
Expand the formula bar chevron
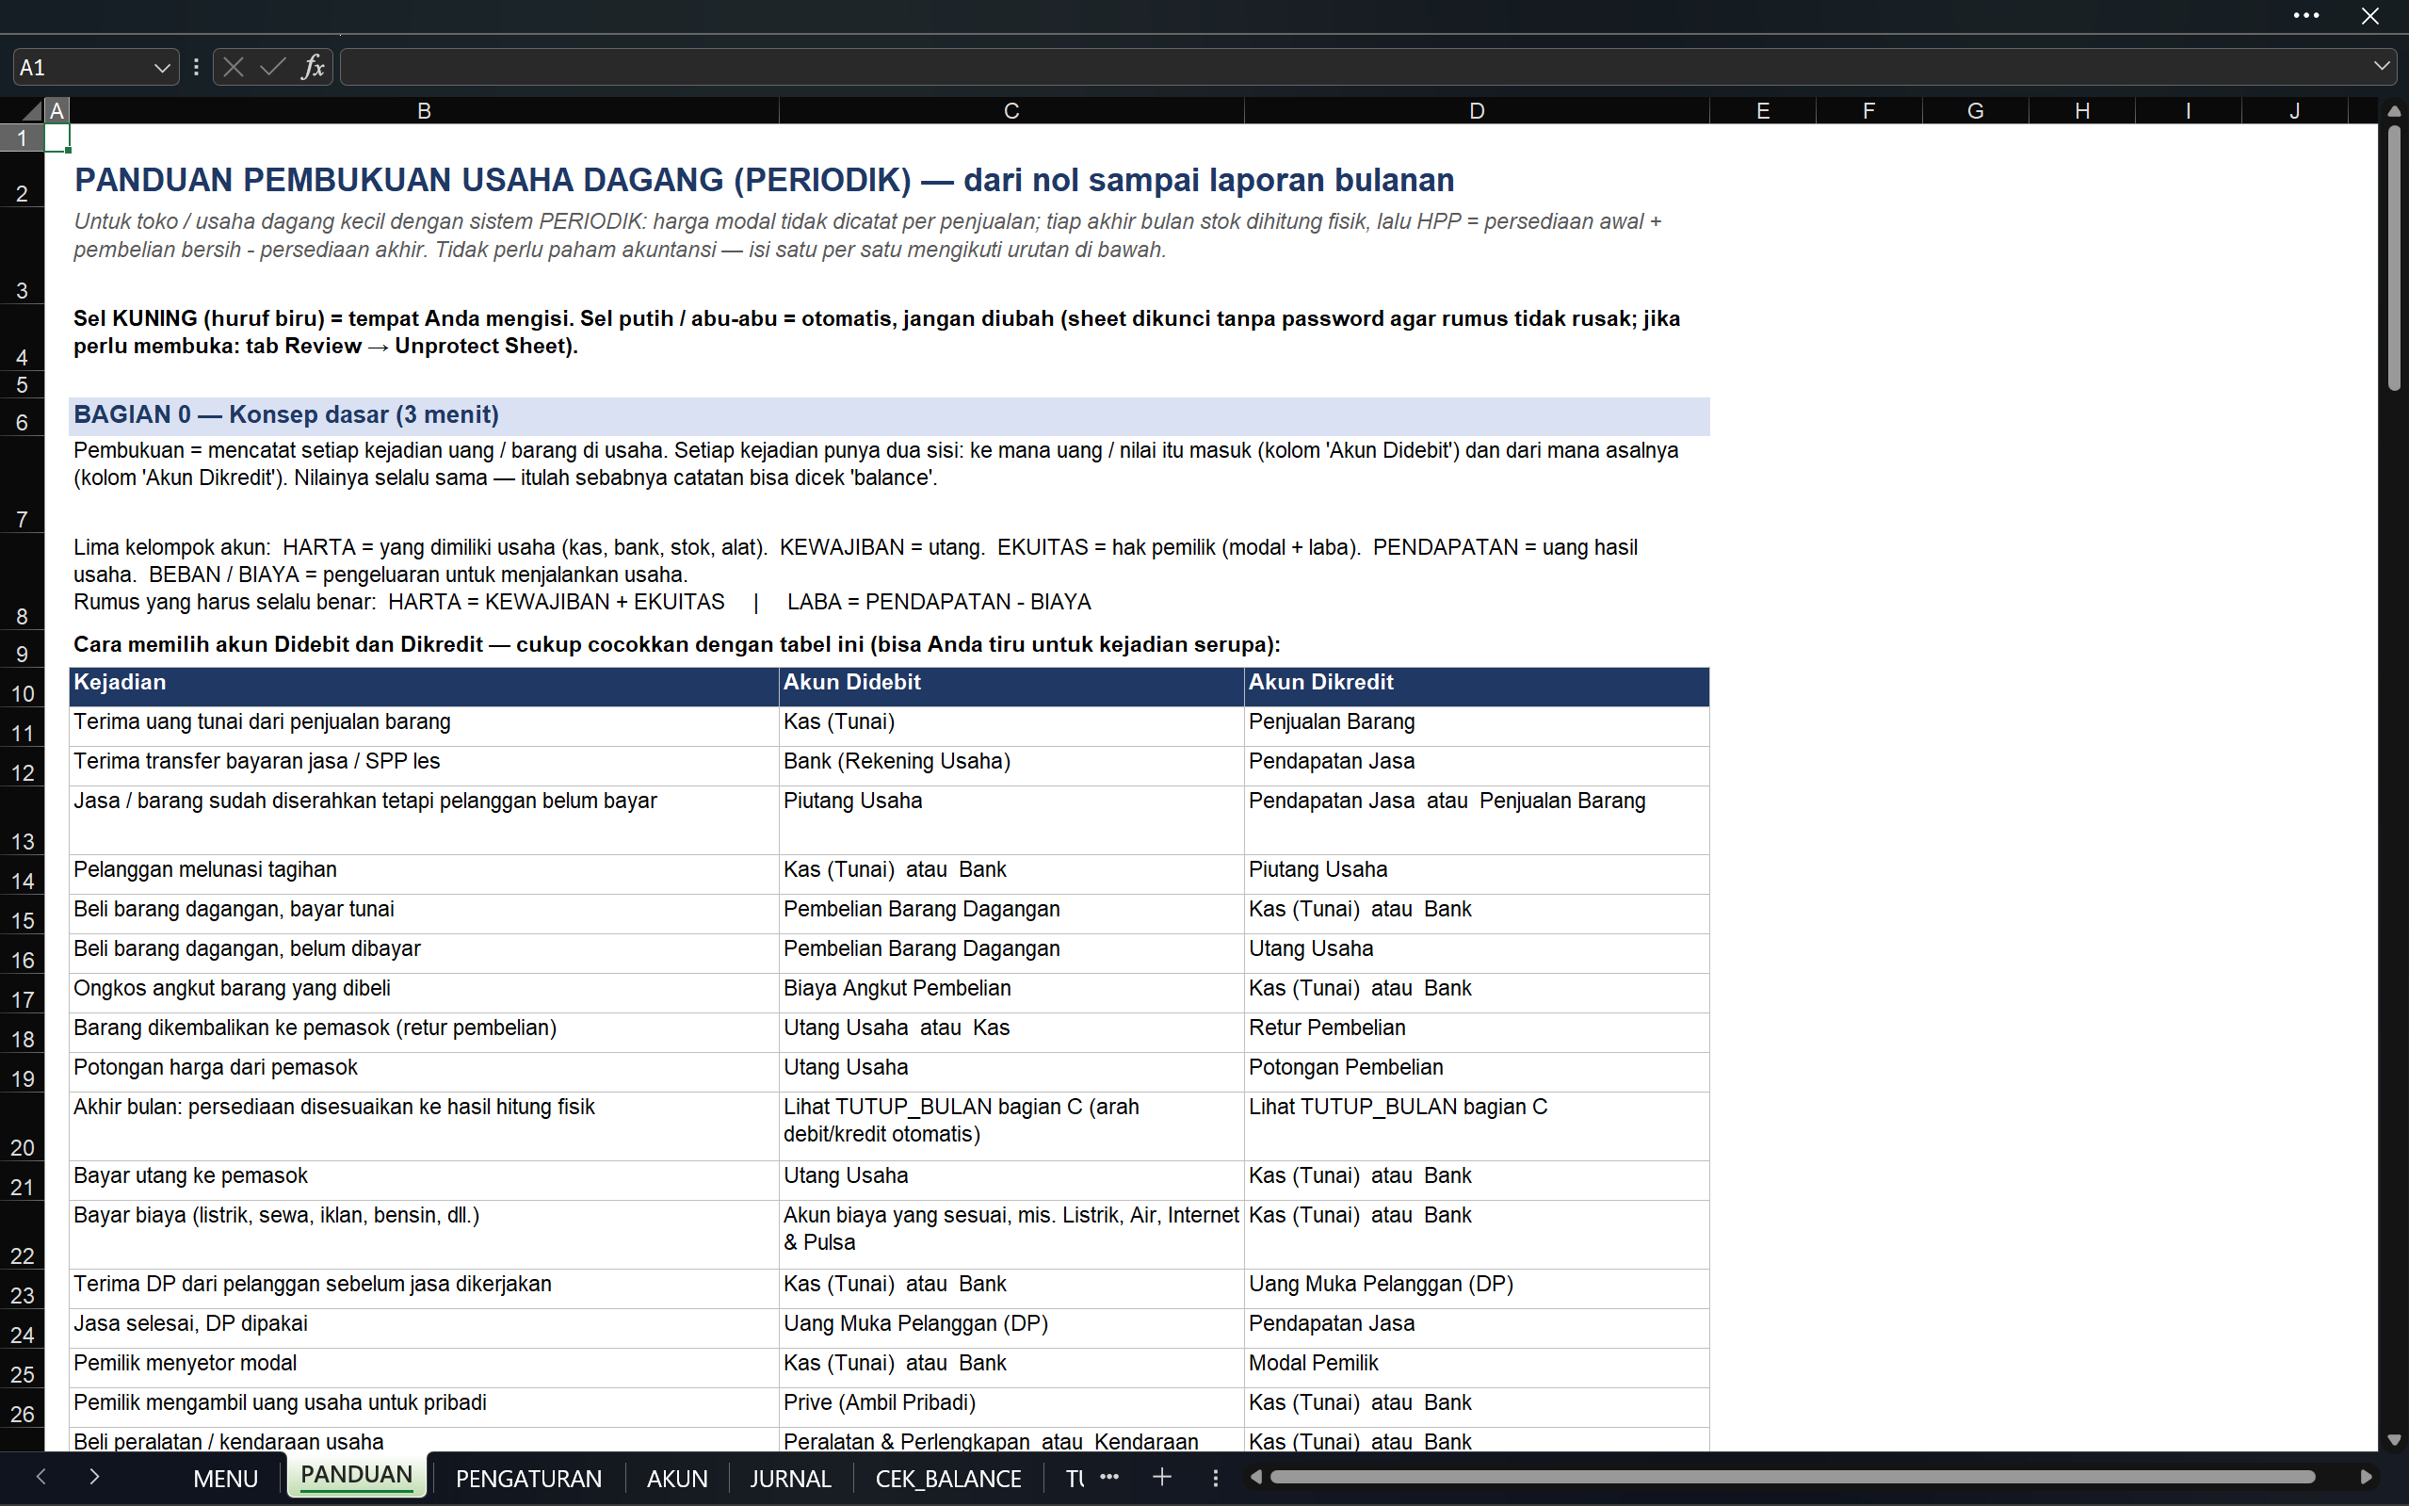[2382, 67]
